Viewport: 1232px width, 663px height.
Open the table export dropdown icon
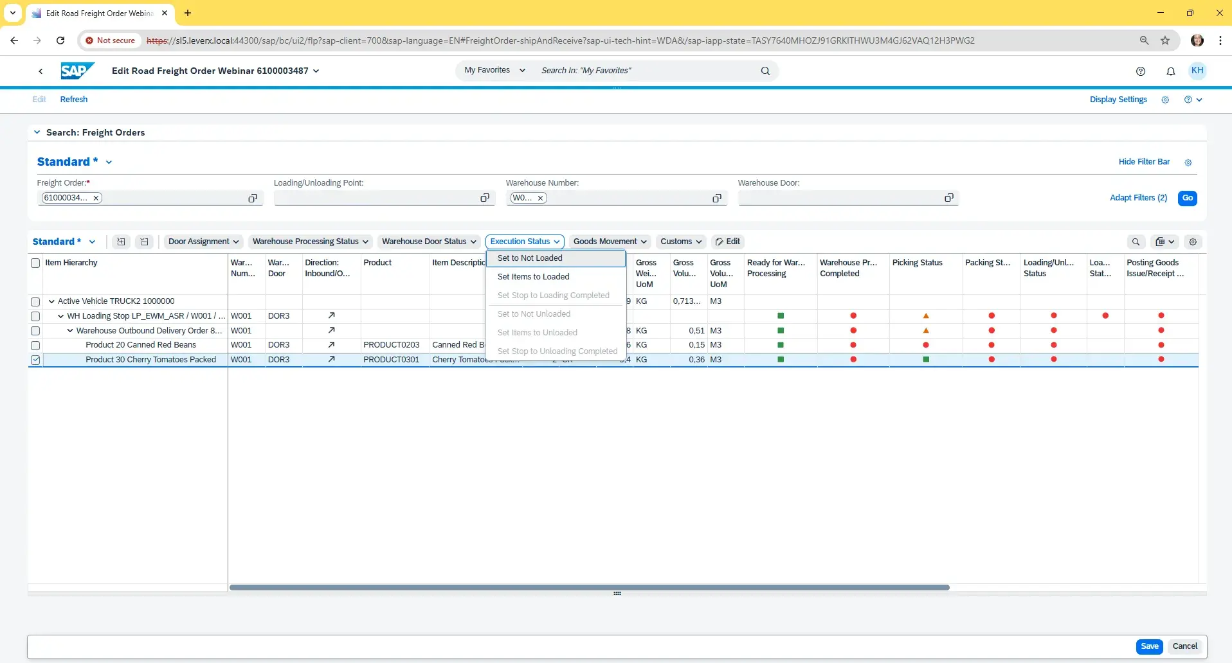[1164, 242]
